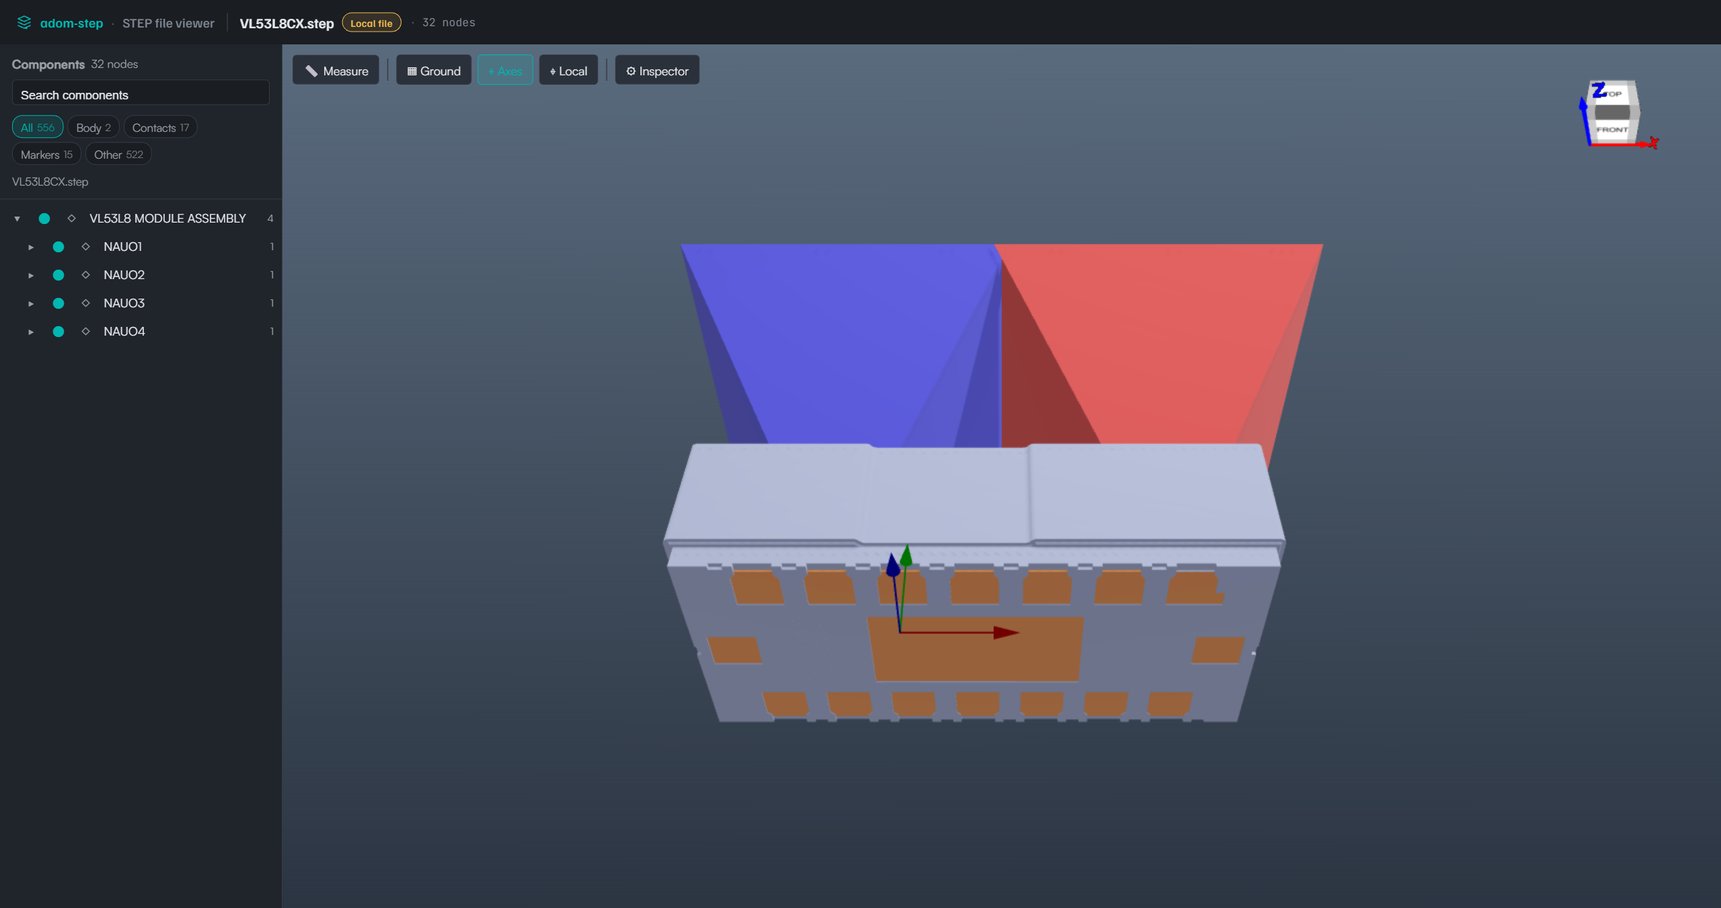Toggle the Axes display off

point(505,71)
